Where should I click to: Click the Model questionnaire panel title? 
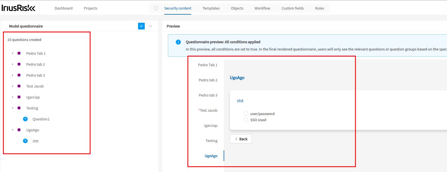26,26
